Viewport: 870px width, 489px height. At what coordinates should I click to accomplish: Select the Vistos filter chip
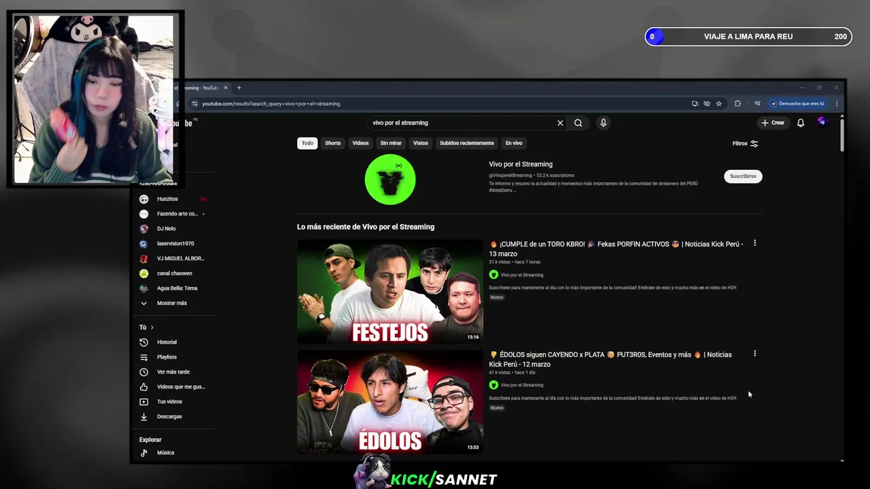[421, 143]
